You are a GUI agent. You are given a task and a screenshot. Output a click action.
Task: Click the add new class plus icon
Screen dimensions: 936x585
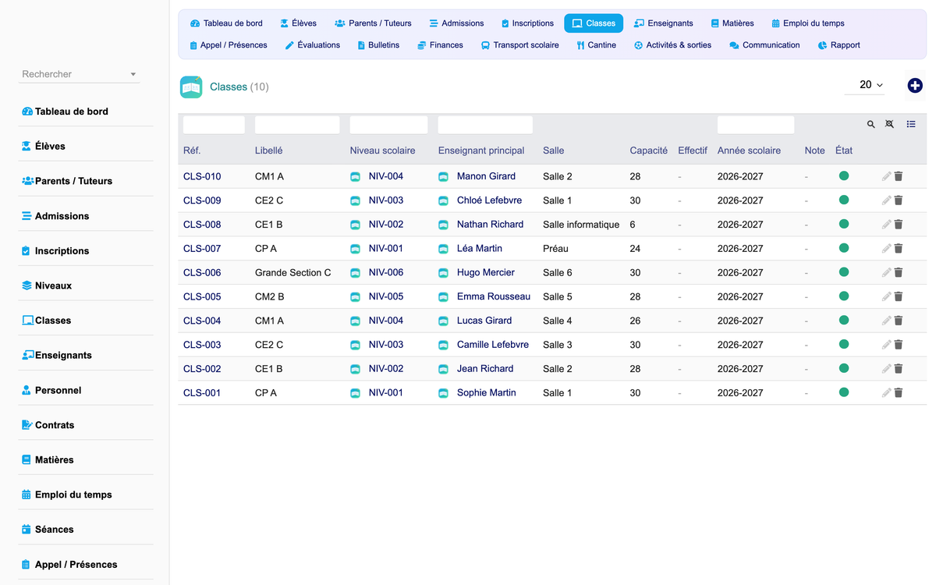pos(915,86)
